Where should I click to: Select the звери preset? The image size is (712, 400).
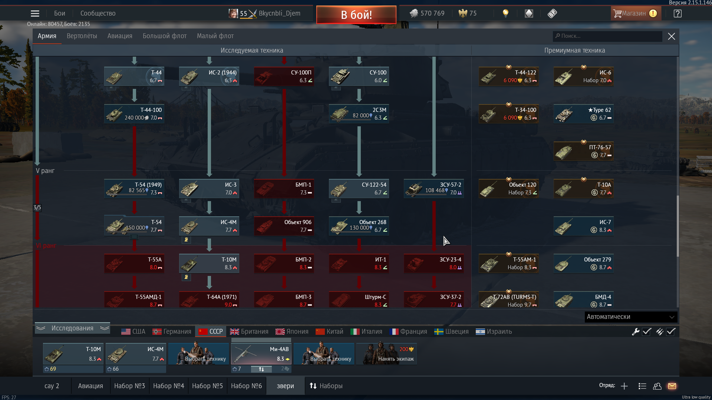285,386
